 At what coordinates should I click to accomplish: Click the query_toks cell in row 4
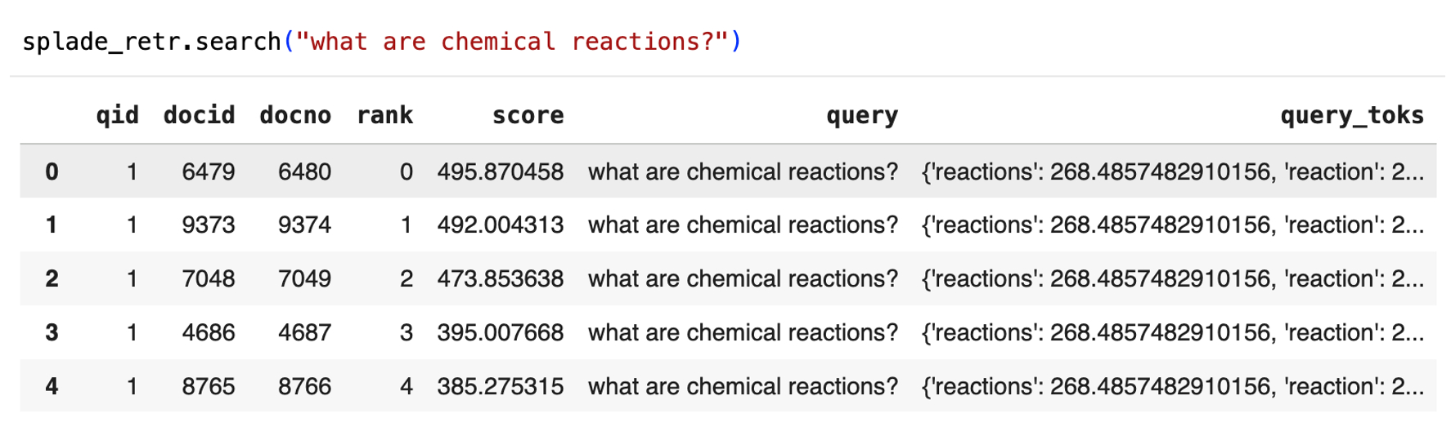(1172, 386)
